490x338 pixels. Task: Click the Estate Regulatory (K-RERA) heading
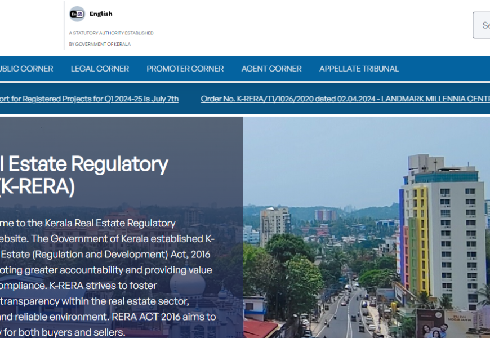pos(84,175)
